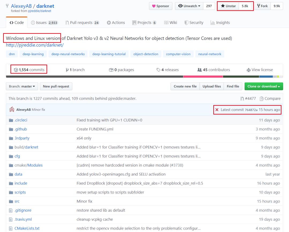Open the Branch: master dropdown
This screenshot has height=232, width=289.
[22, 86]
